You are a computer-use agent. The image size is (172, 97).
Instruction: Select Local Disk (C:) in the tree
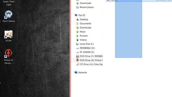coord(87,44)
